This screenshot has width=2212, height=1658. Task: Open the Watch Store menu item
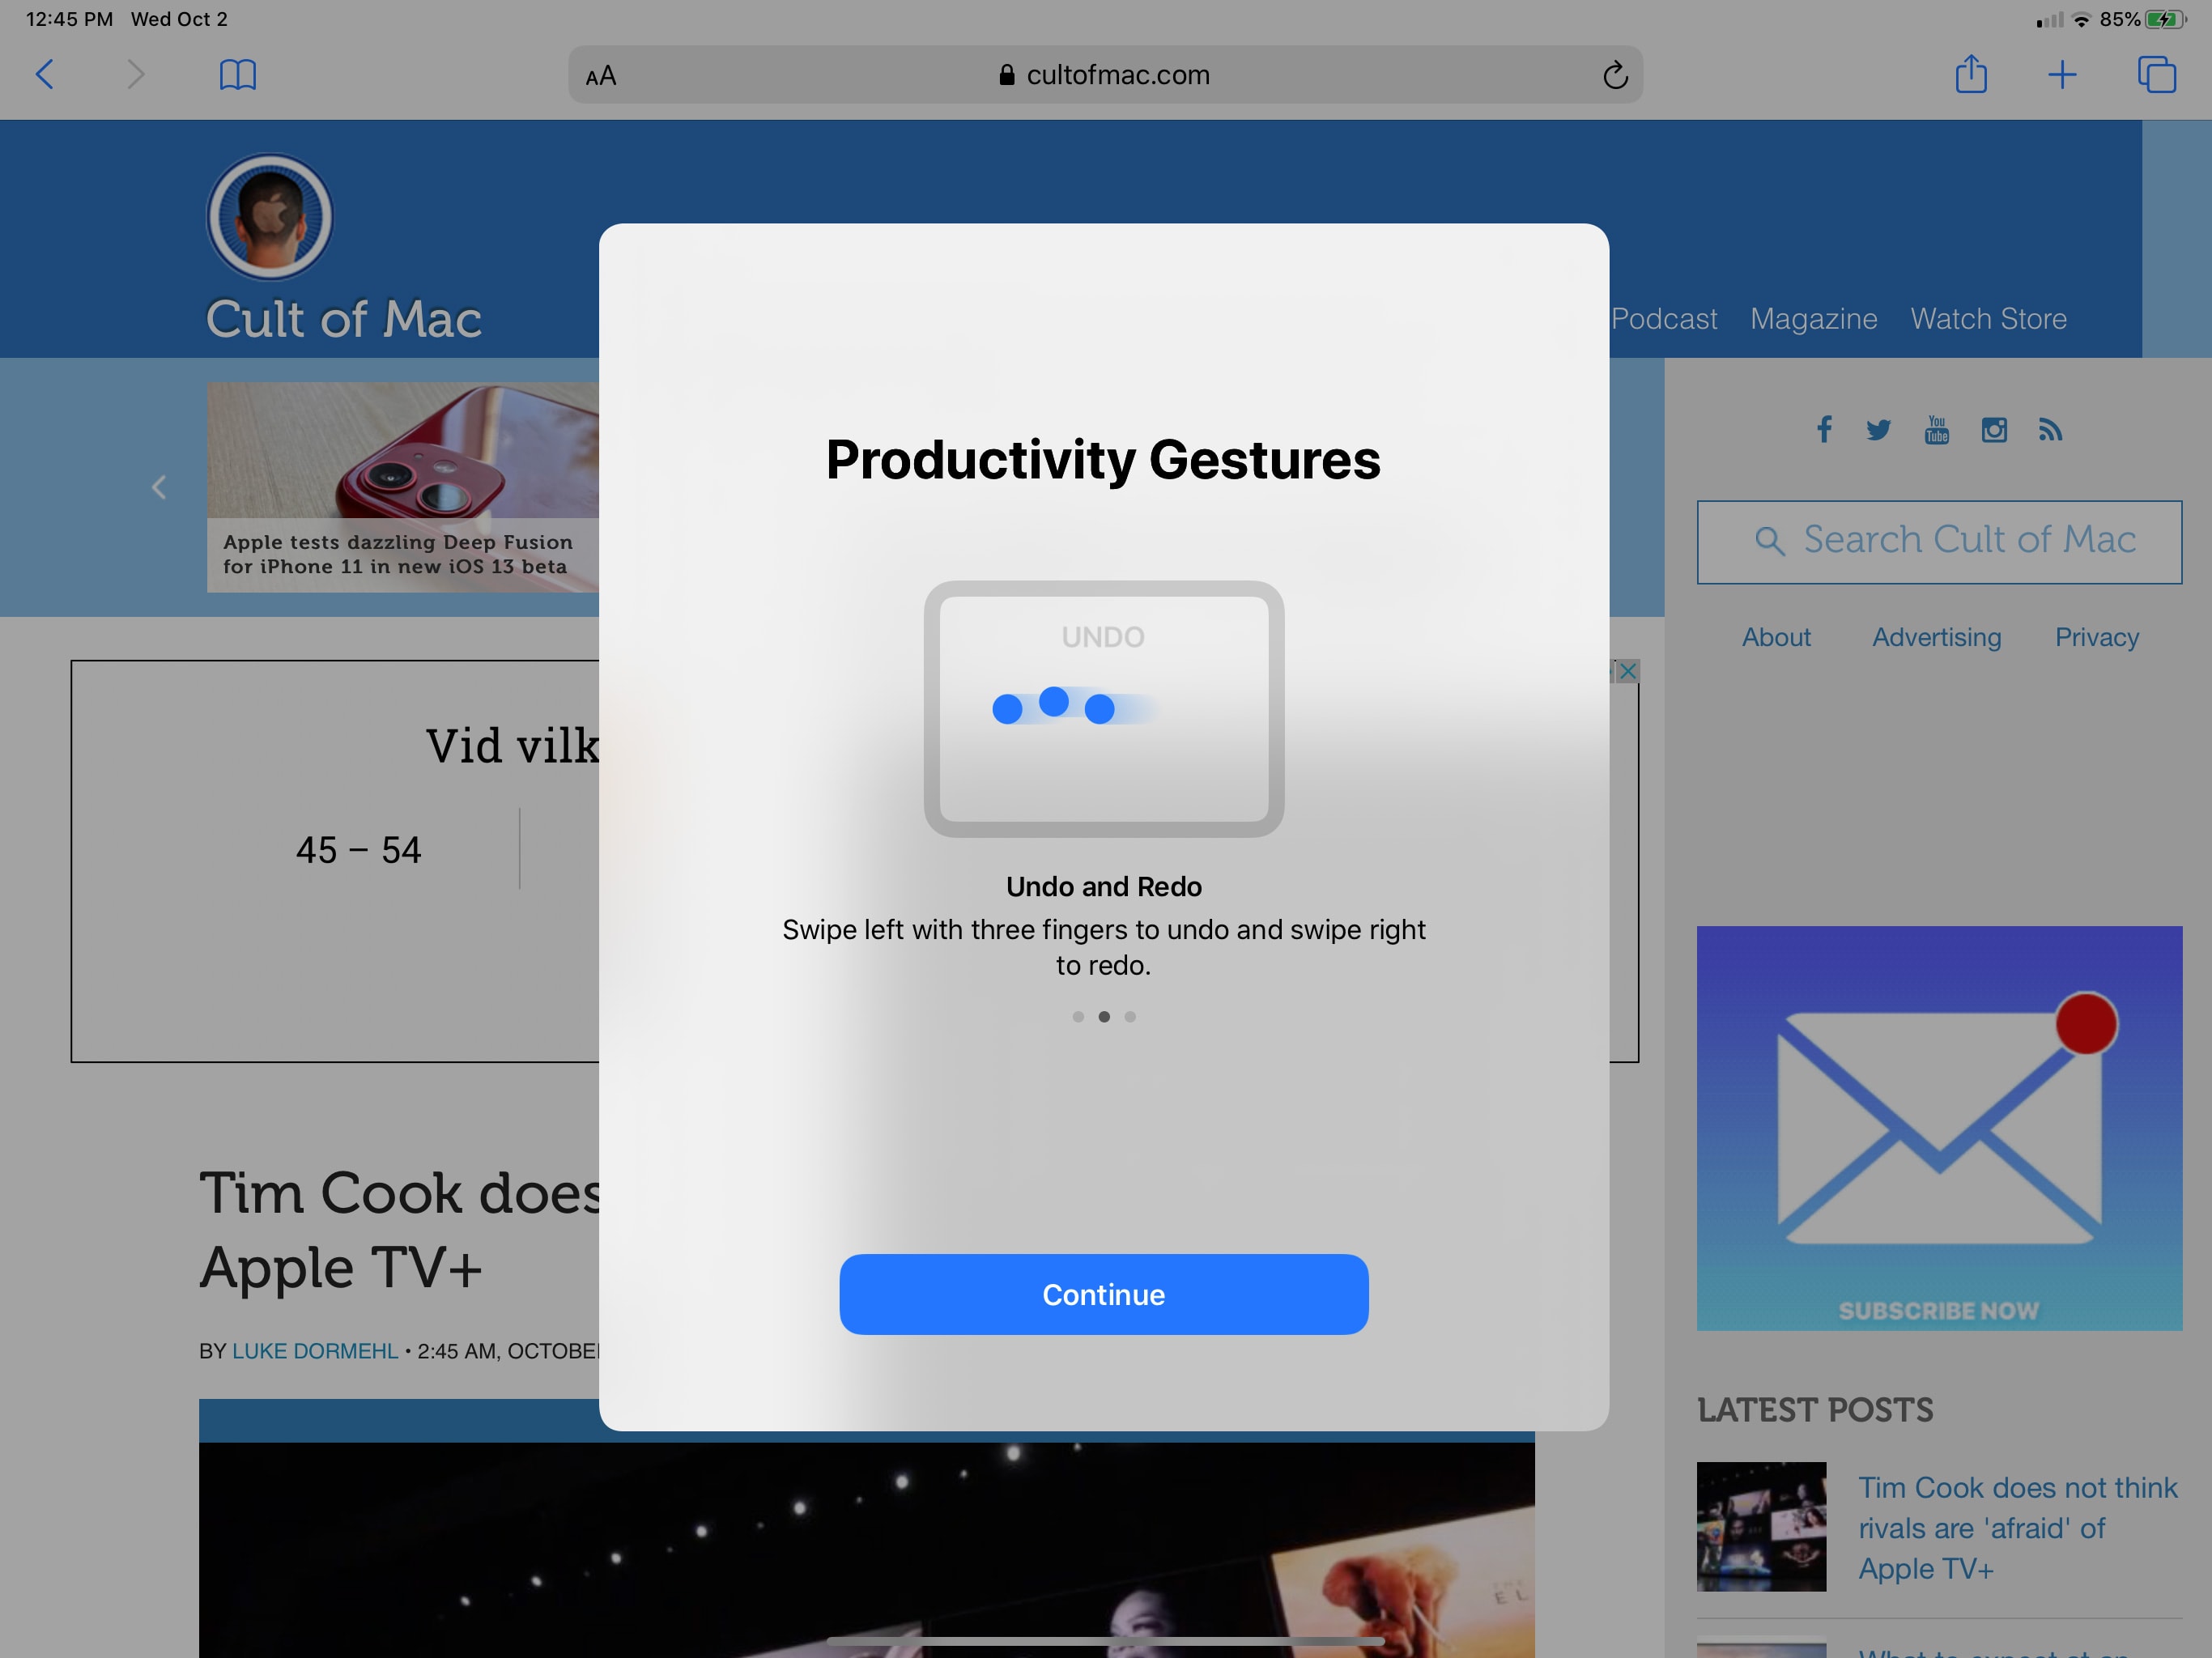tap(1988, 319)
